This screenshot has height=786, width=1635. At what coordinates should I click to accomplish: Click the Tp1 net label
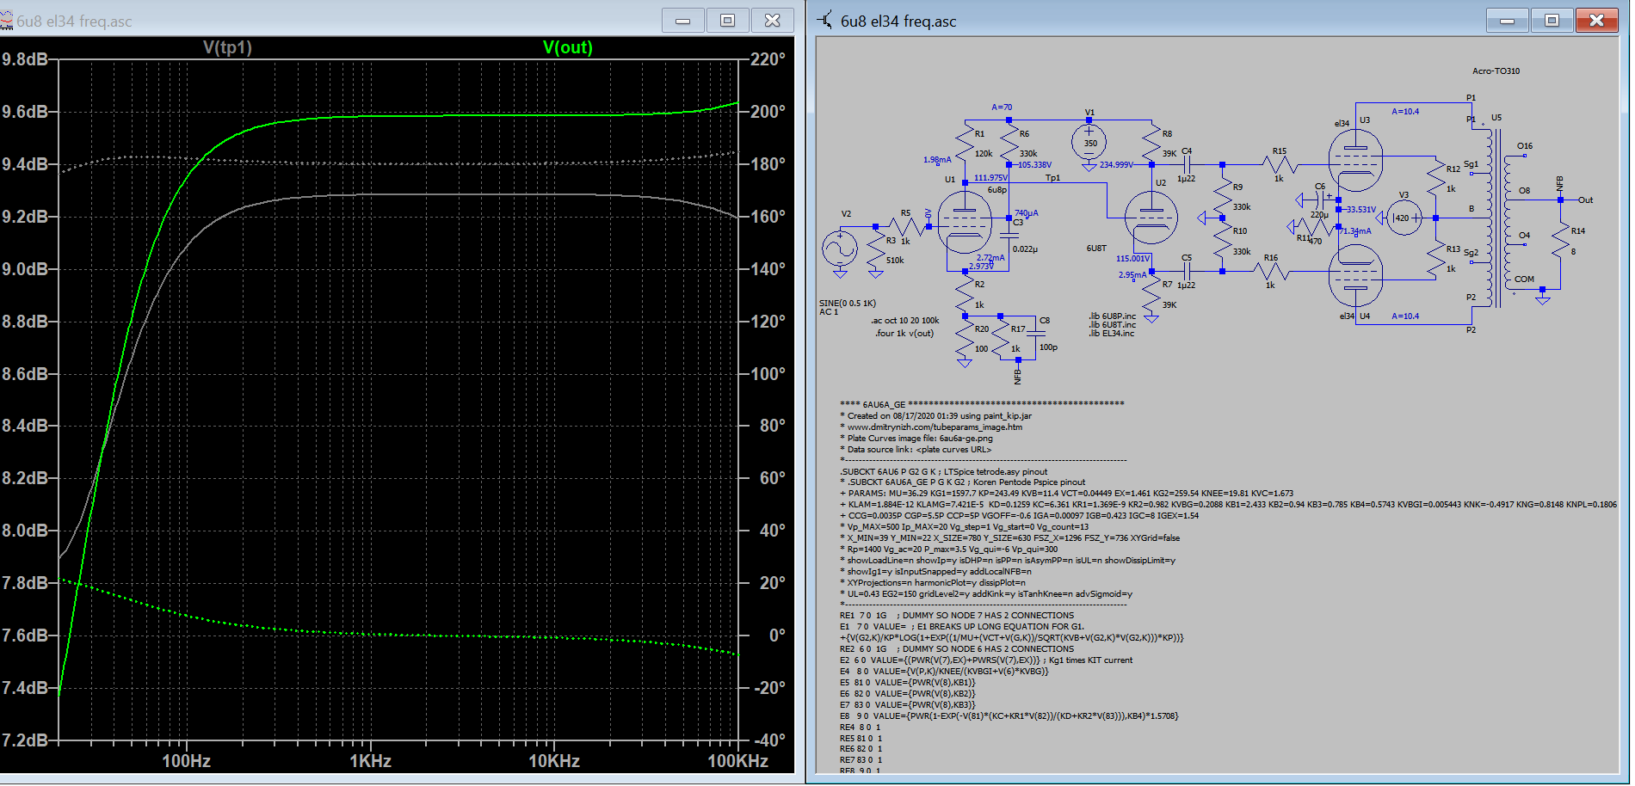click(x=1052, y=178)
